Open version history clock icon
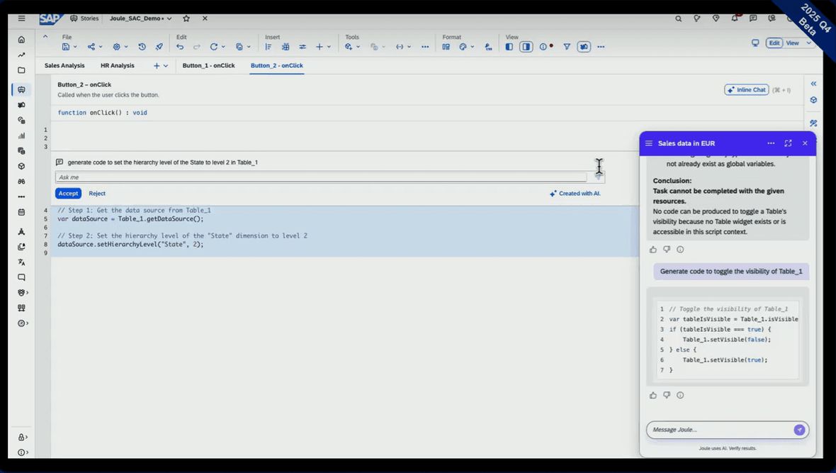 coord(142,47)
